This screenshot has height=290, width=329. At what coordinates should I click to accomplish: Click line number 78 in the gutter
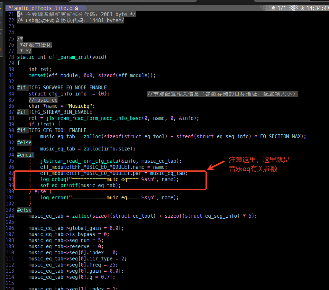[x=11, y=57]
